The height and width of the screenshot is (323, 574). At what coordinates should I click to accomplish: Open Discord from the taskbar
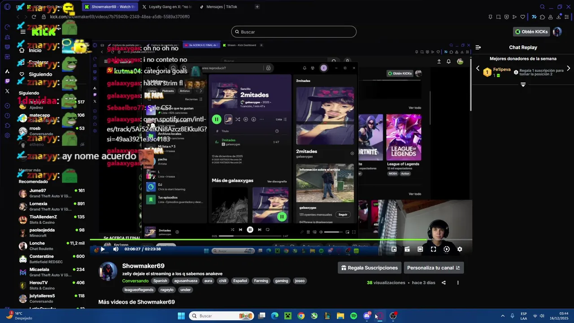click(x=367, y=316)
